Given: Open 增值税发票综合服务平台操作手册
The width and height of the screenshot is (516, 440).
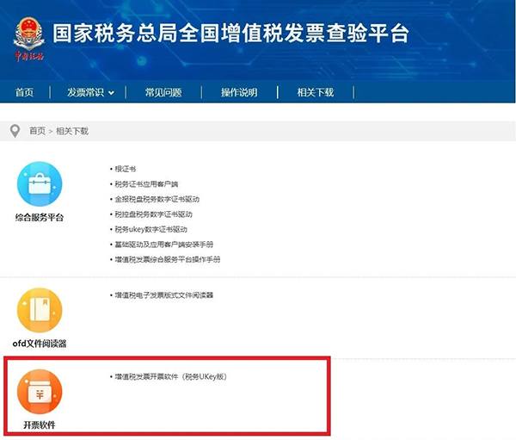Looking at the screenshot, I should [168, 259].
